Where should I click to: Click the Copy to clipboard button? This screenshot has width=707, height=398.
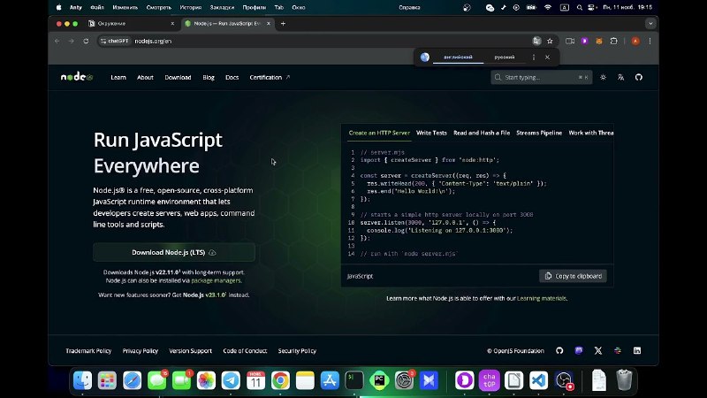tap(573, 276)
